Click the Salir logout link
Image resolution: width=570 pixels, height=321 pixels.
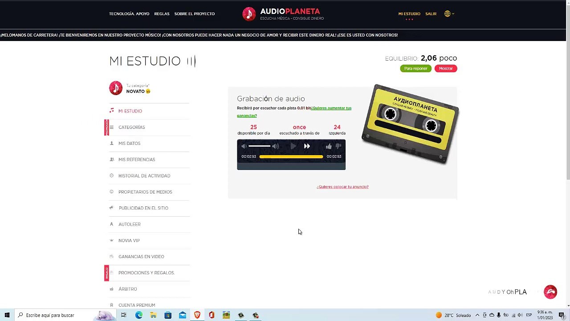point(431,14)
